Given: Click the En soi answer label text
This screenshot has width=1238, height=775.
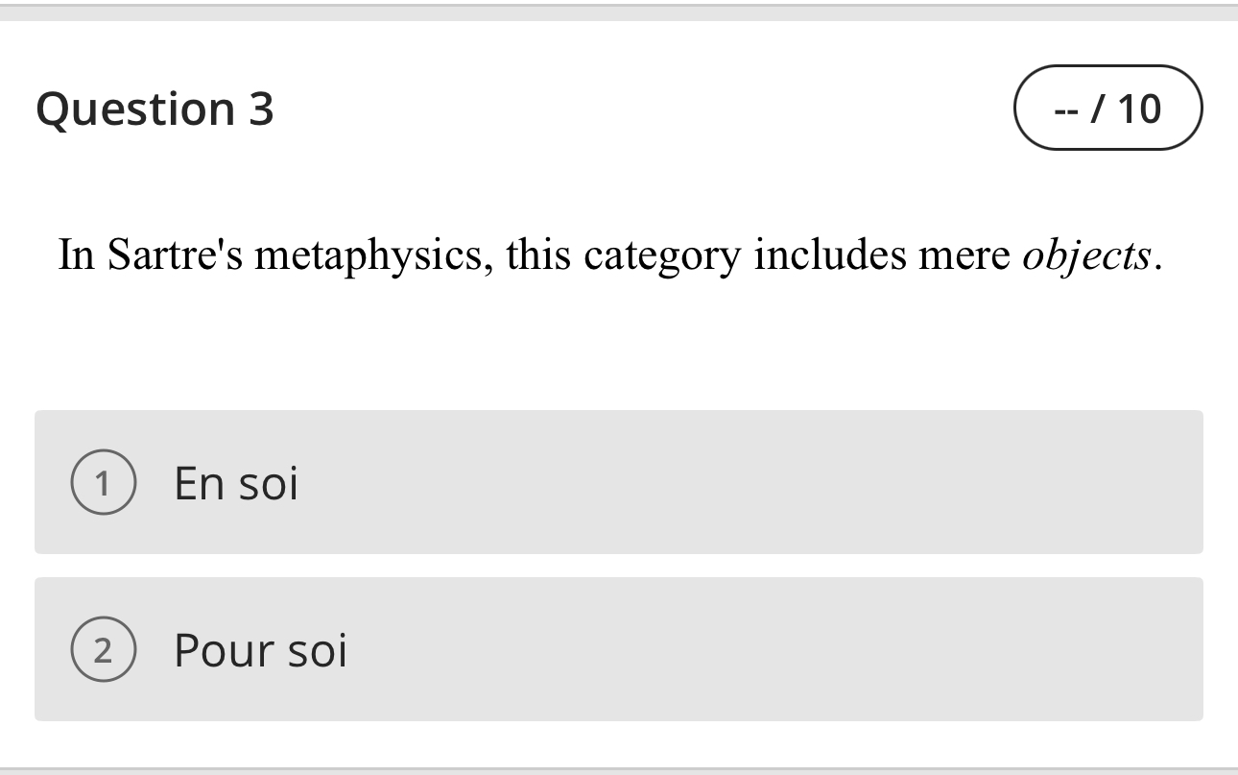Looking at the screenshot, I should (235, 482).
